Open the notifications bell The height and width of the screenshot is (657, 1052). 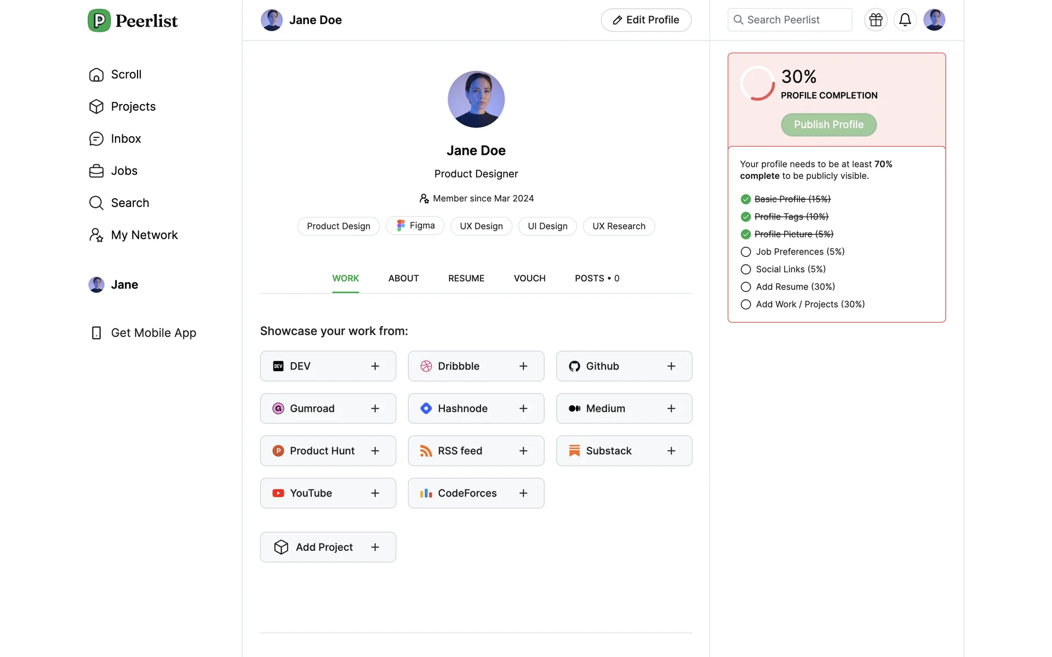coord(905,20)
